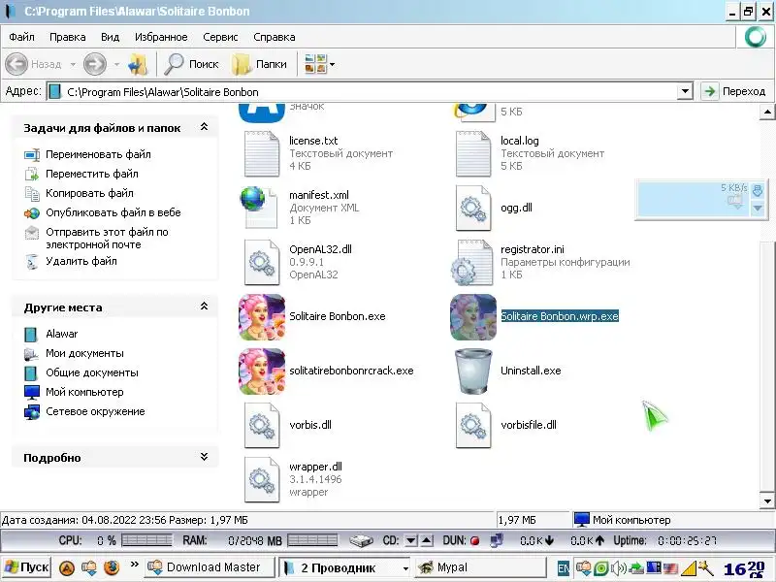Select the OpenAL32.dll file icon

262,262
